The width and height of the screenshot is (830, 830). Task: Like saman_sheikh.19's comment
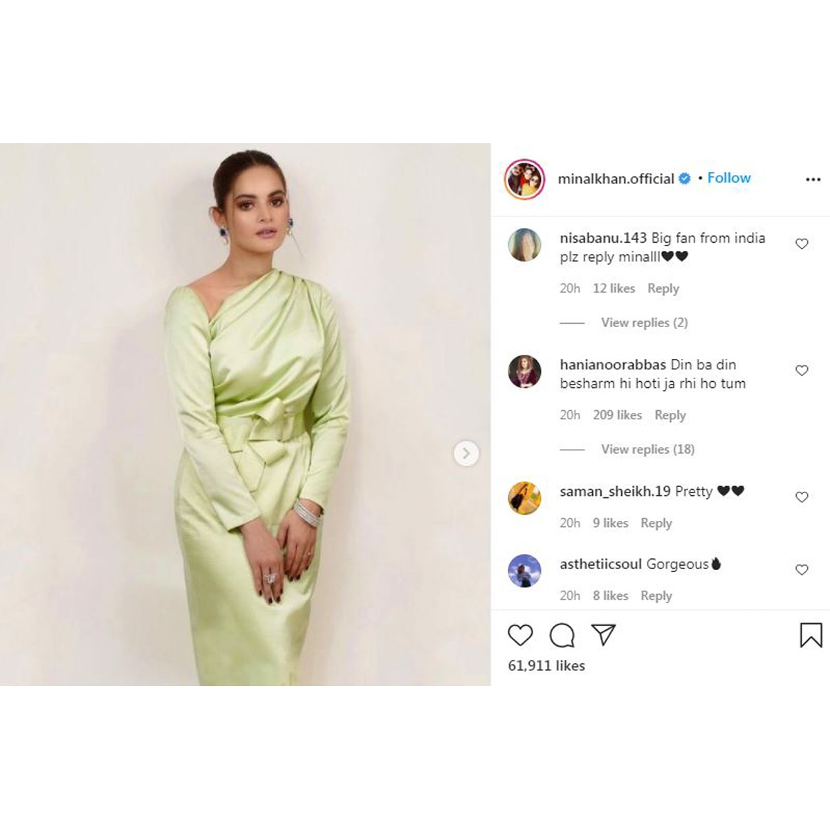pyautogui.click(x=802, y=497)
